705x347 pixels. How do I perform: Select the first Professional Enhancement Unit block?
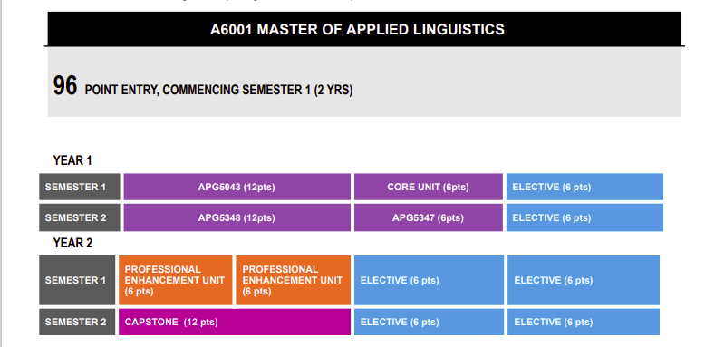tap(176, 281)
